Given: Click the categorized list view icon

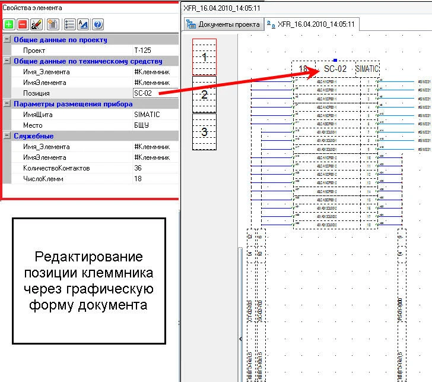Looking at the screenshot, I should point(69,24).
